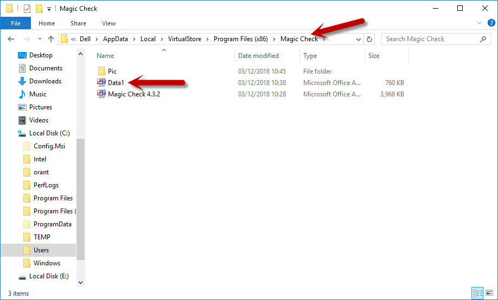Go up one folder level
This screenshot has width=498, height=300.
pyautogui.click(x=51, y=39)
